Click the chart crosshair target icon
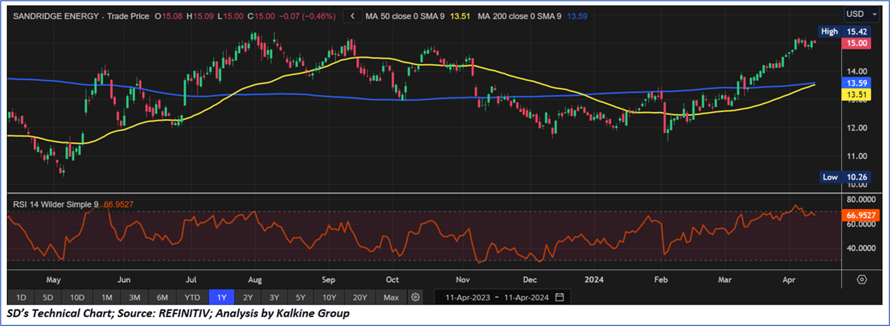The height and width of the screenshot is (326, 890). click(862, 280)
